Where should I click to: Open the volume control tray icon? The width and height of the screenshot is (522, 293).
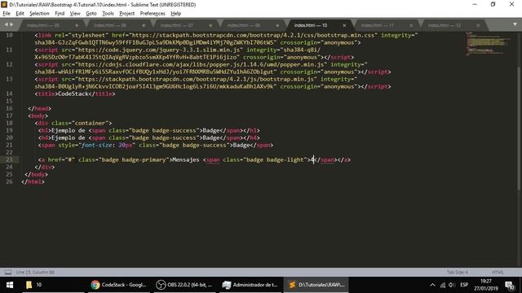452,285
